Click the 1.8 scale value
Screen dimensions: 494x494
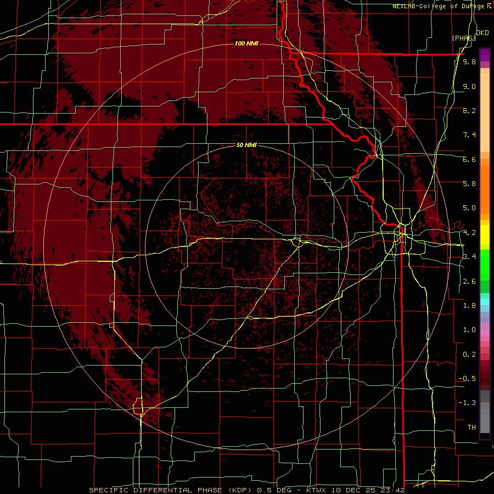pos(469,306)
